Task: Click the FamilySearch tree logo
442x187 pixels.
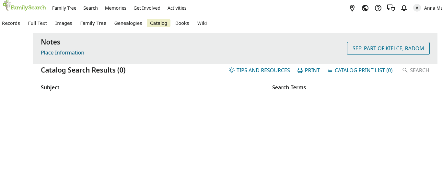Action: [24, 7]
